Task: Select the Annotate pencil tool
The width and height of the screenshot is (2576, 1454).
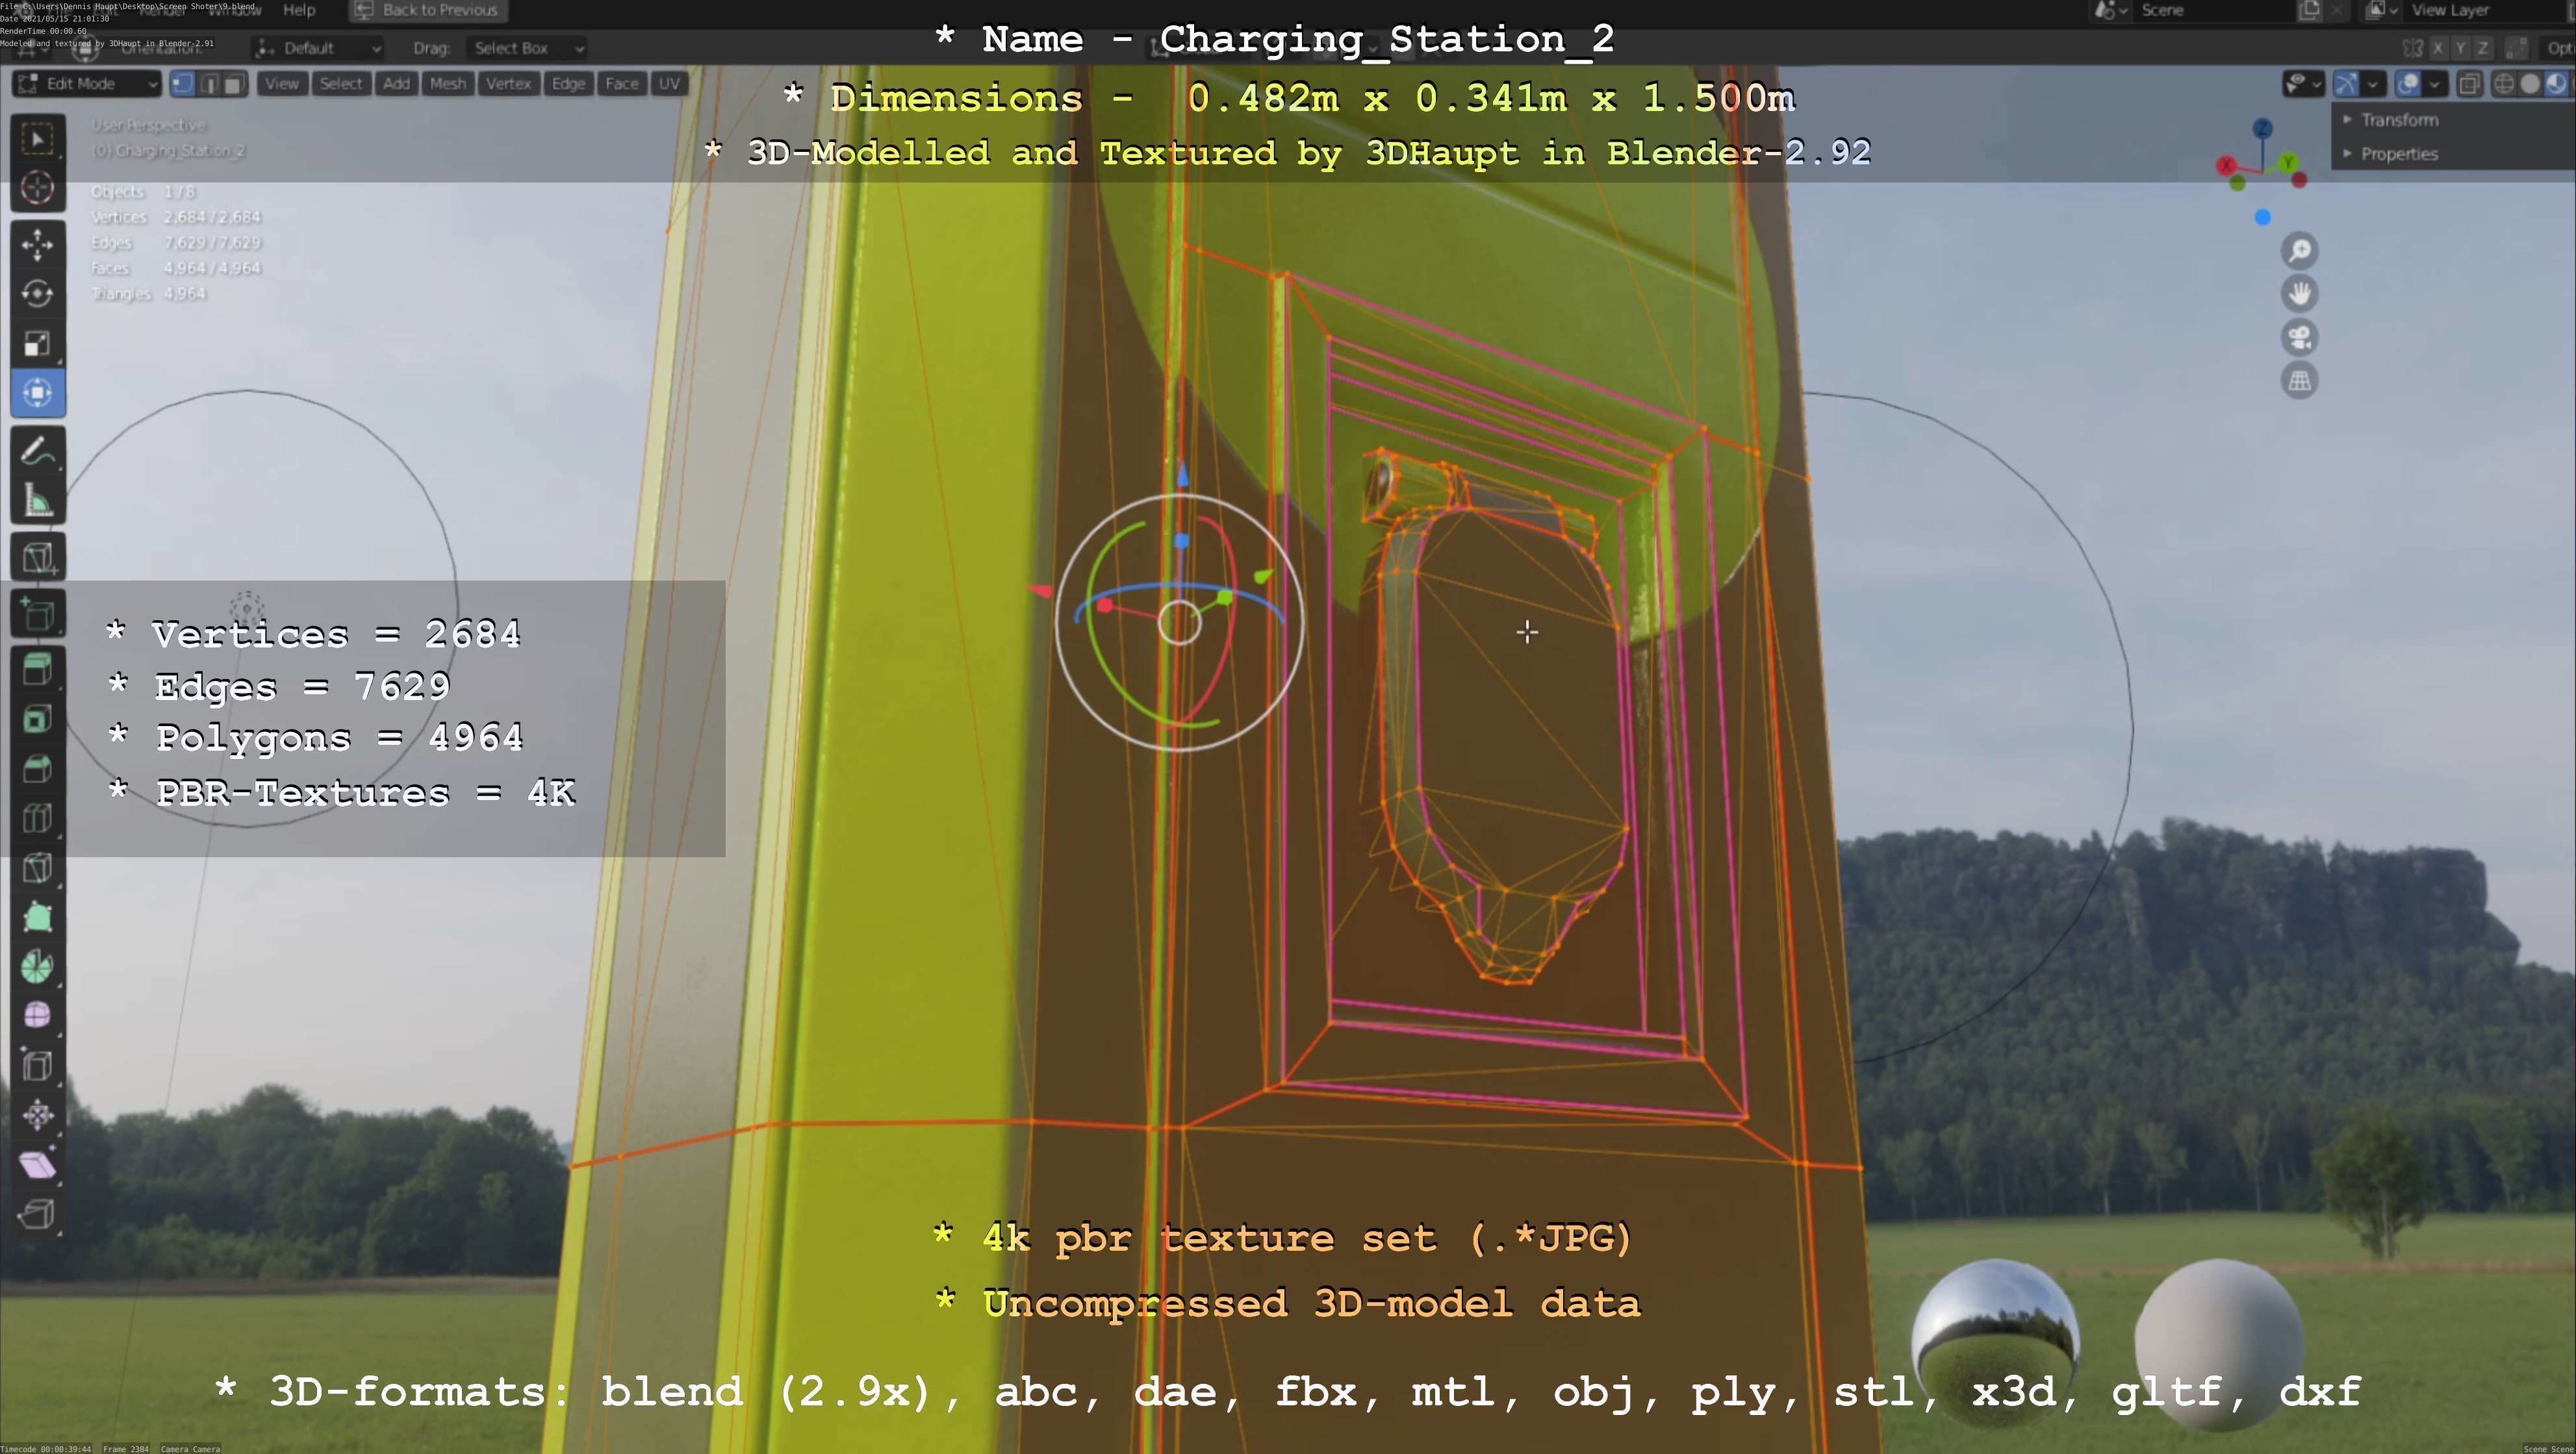Action: (x=37, y=452)
